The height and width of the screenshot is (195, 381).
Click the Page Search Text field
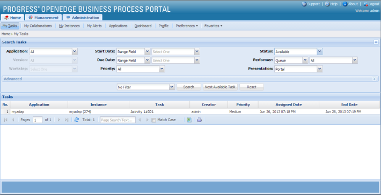pos(118,120)
